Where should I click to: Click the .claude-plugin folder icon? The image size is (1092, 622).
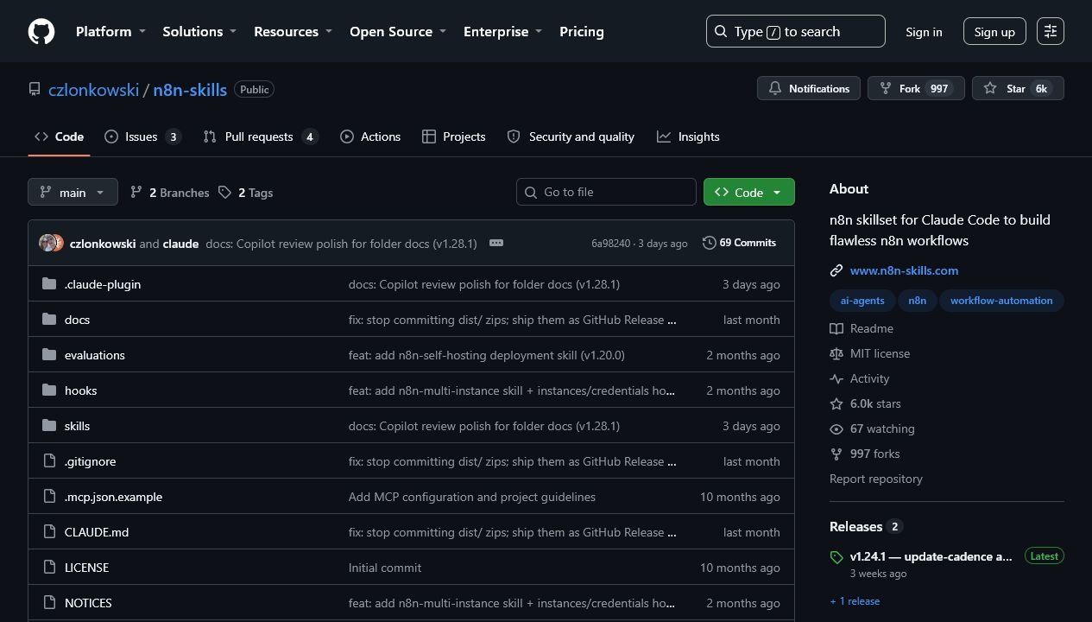coord(49,284)
